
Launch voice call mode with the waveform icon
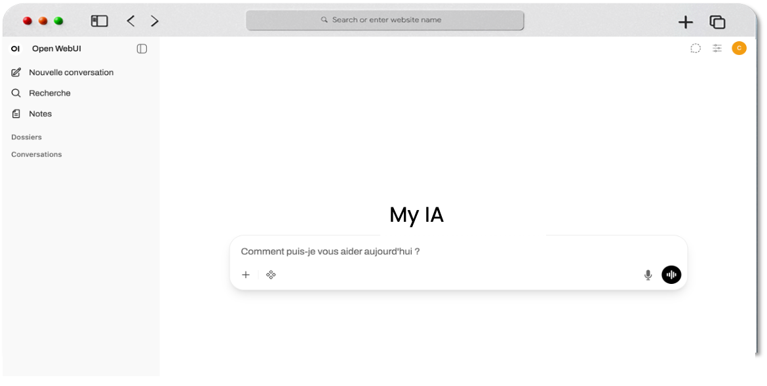point(671,275)
